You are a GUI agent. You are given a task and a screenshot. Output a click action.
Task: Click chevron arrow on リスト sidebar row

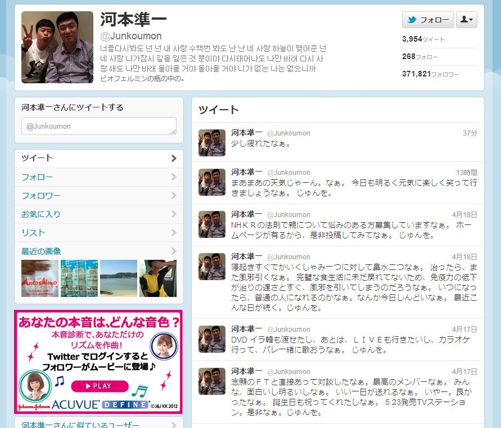[x=174, y=232]
